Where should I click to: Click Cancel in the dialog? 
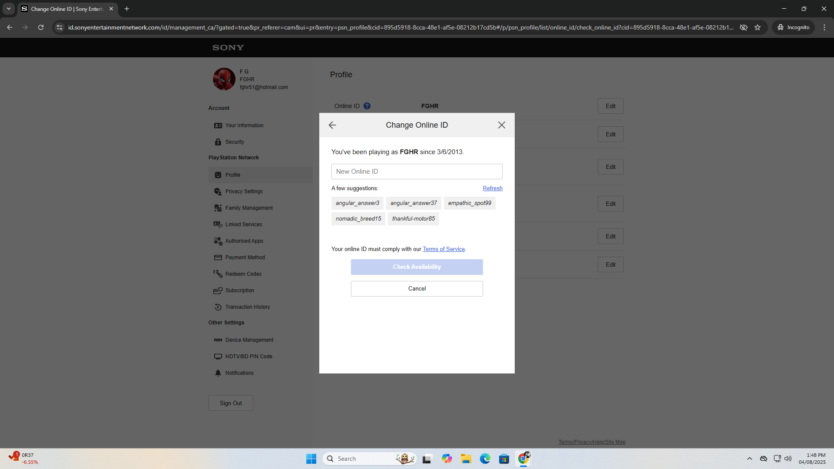coord(417,289)
